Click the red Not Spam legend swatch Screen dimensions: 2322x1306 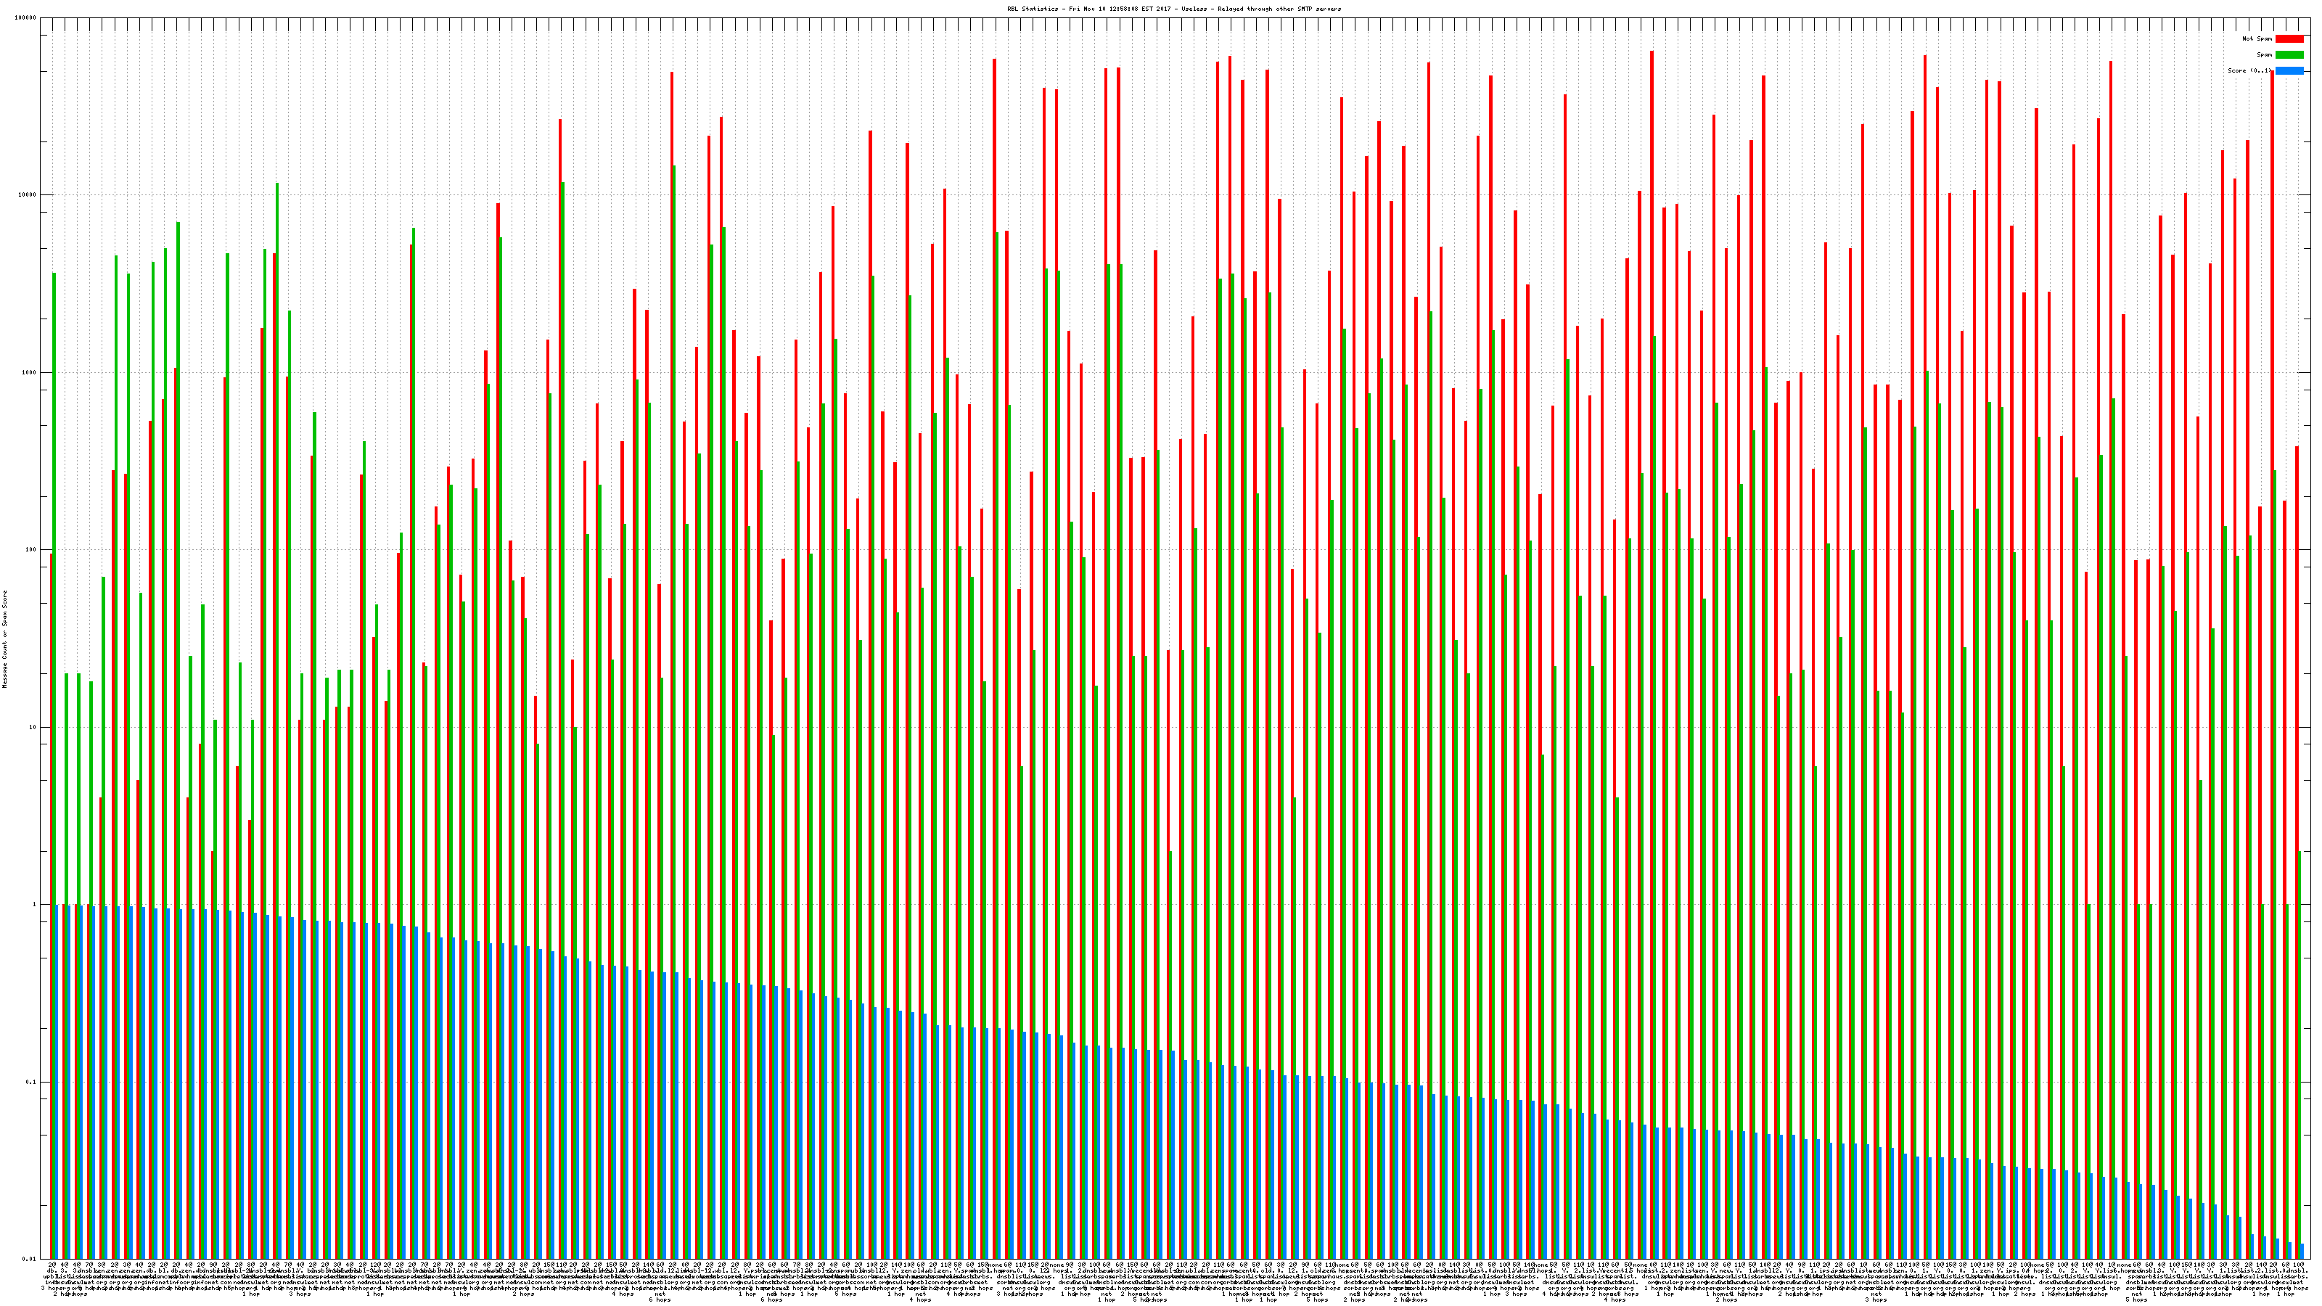click(2289, 38)
